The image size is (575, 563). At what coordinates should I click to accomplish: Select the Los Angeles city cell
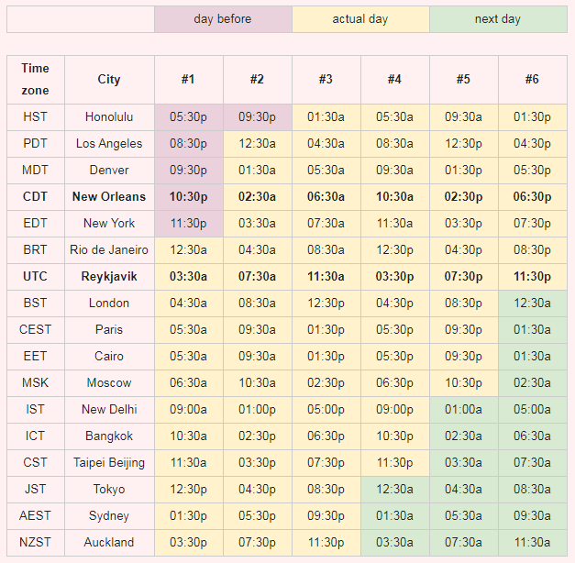point(109,144)
